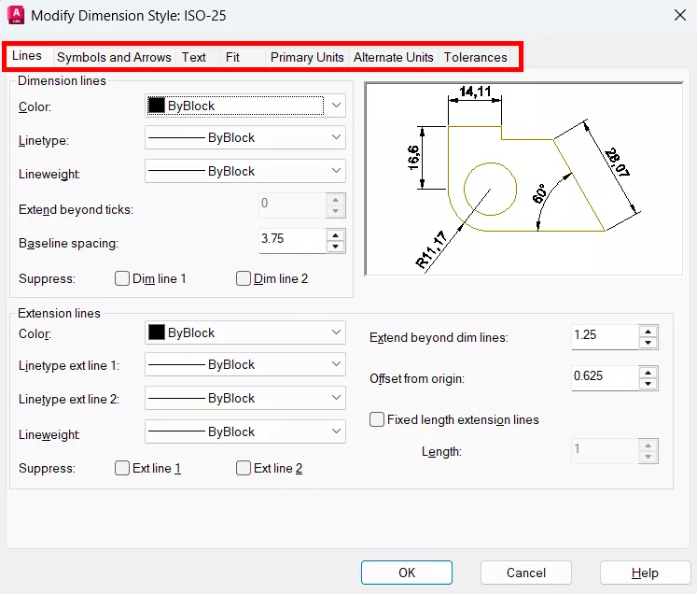Expand Dimension lines Lineweight dropdown

pos(245,171)
